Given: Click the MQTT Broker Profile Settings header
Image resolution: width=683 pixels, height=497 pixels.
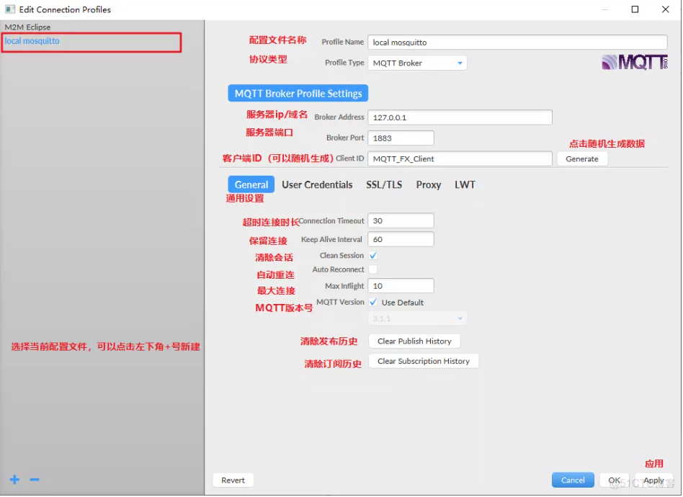Looking at the screenshot, I should coord(298,94).
